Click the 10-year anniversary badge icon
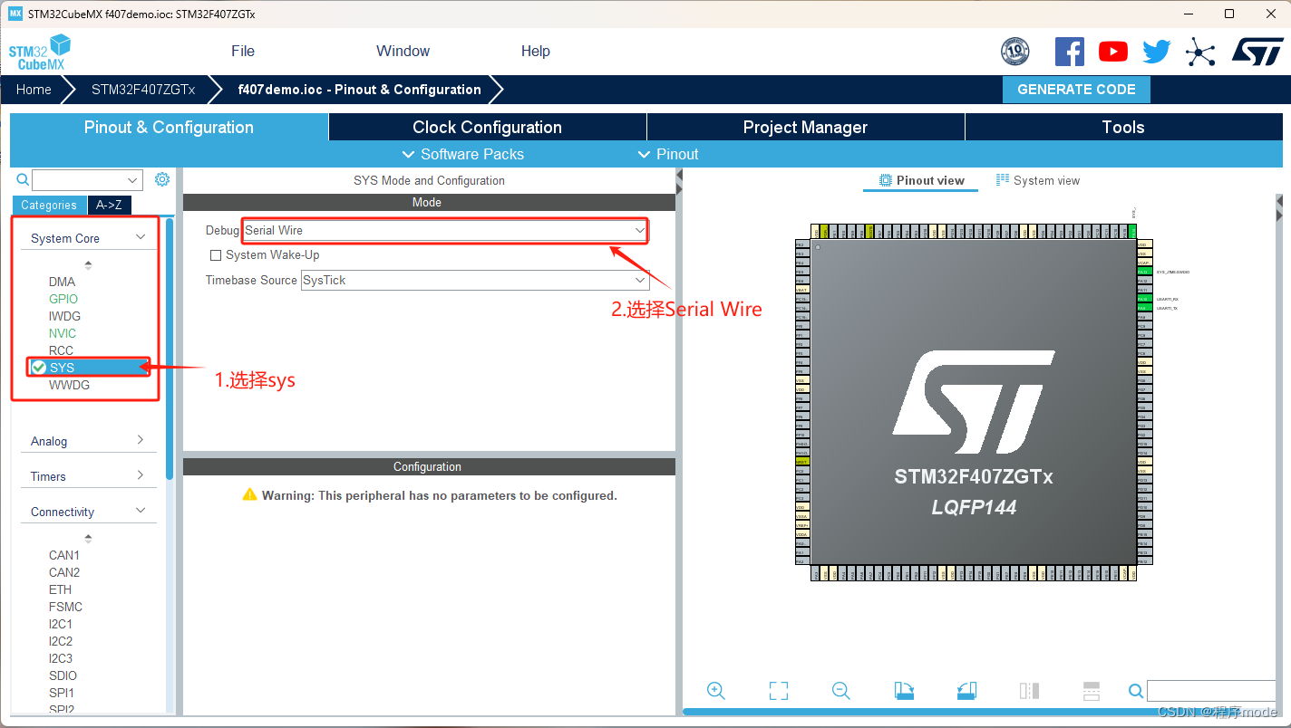 click(1014, 52)
